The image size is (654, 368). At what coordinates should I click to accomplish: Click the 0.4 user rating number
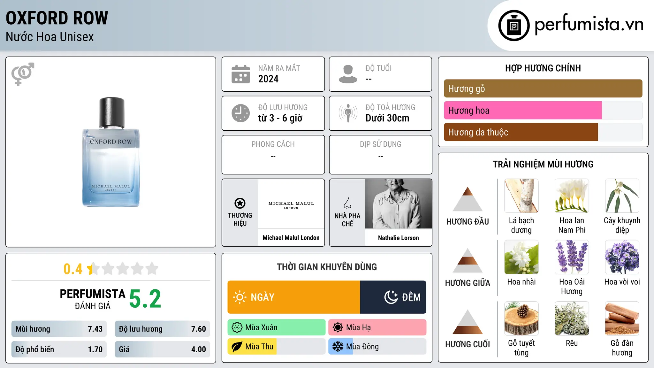(x=73, y=269)
